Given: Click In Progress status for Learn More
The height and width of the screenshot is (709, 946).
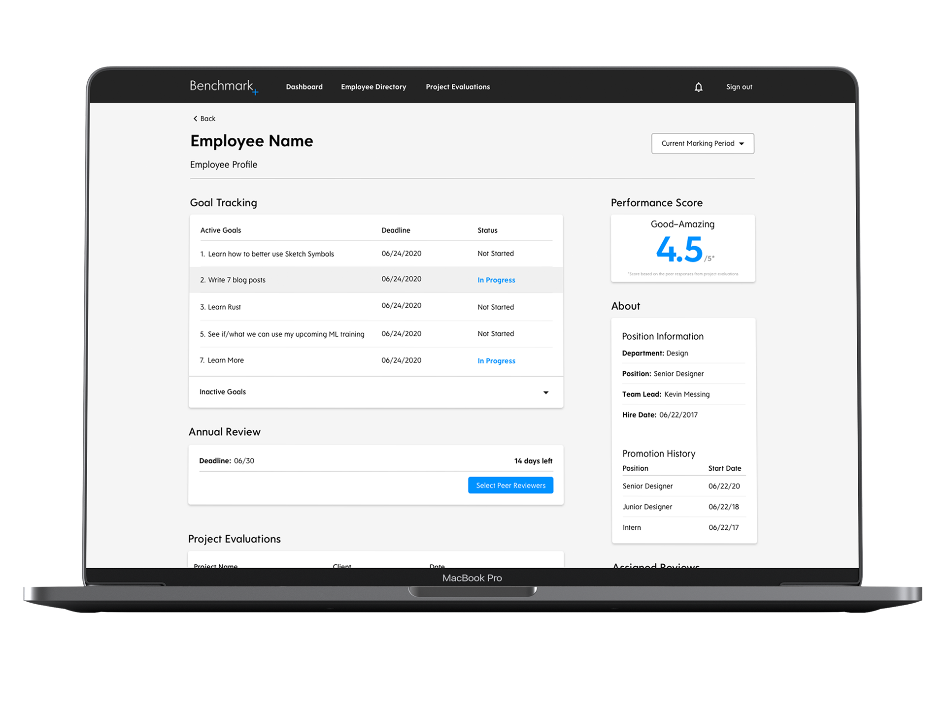Looking at the screenshot, I should click(496, 361).
